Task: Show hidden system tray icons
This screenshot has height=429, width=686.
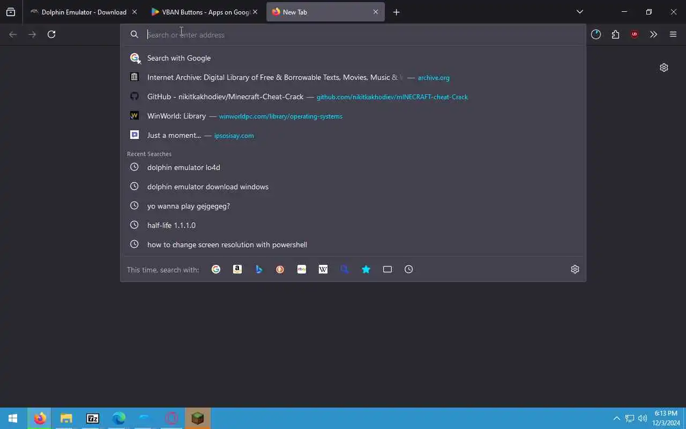Action: point(616,418)
